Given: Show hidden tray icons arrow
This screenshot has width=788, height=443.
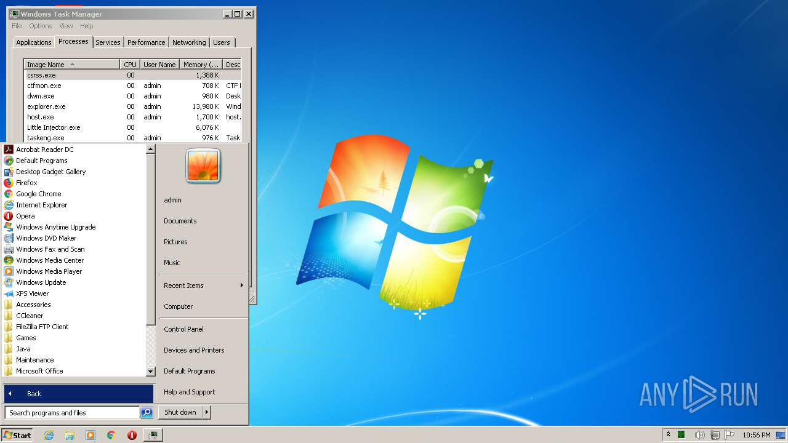Looking at the screenshot, I should (x=668, y=435).
